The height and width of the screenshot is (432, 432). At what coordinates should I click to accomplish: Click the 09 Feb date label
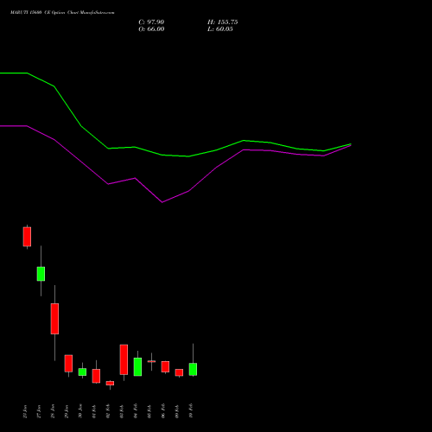coord(177,411)
